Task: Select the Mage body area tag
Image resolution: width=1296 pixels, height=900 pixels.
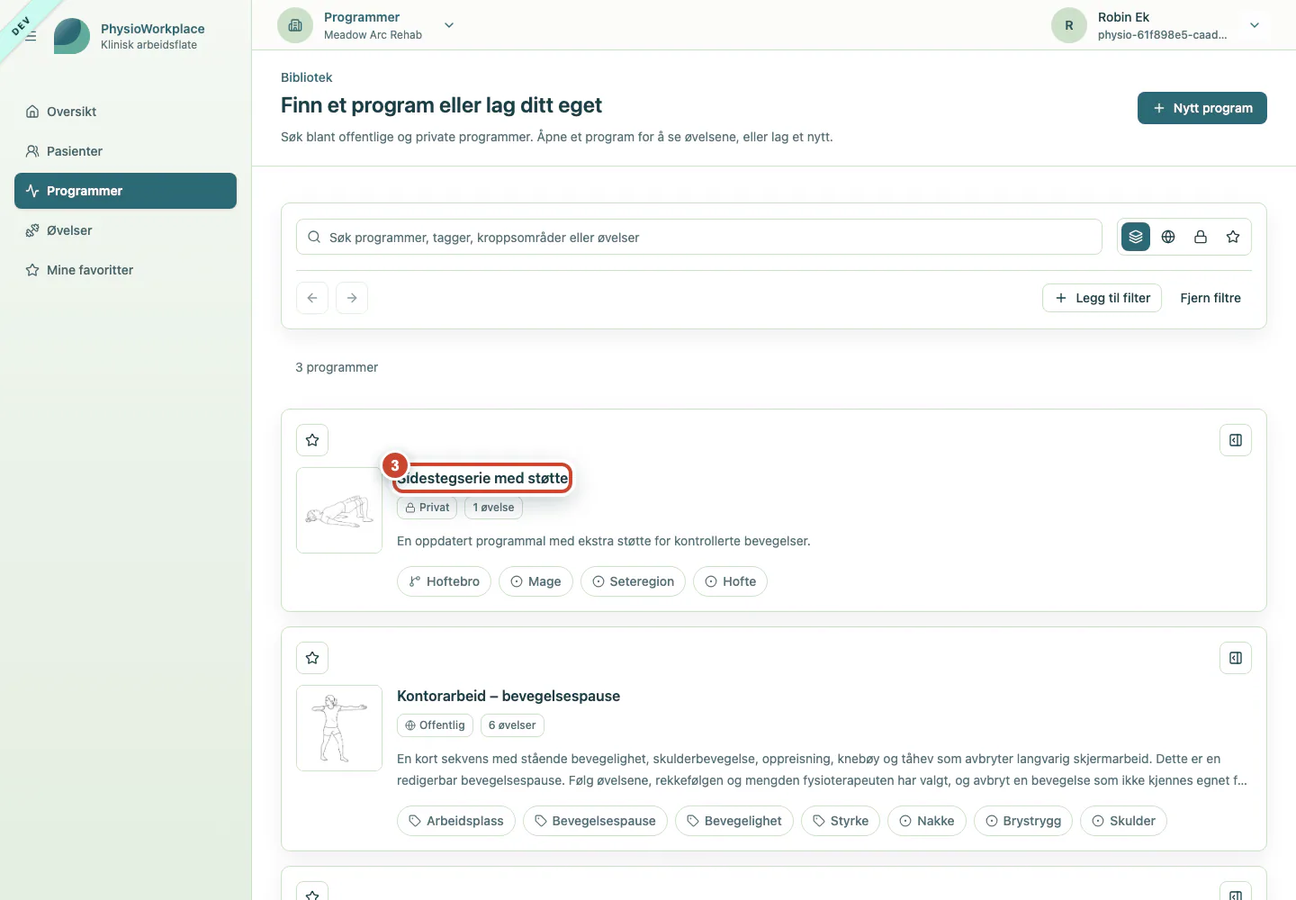Action: coord(535,581)
